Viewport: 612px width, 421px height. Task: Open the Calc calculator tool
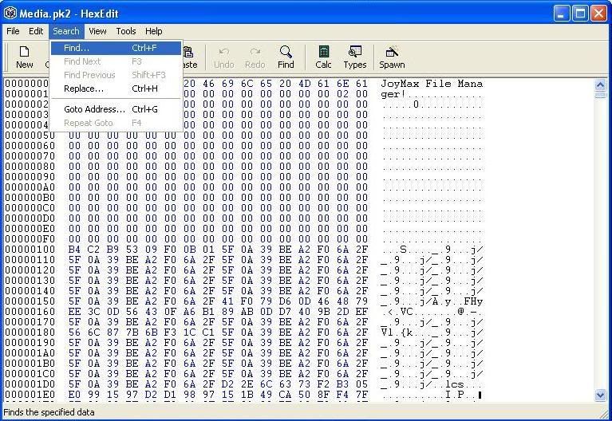(x=323, y=57)
